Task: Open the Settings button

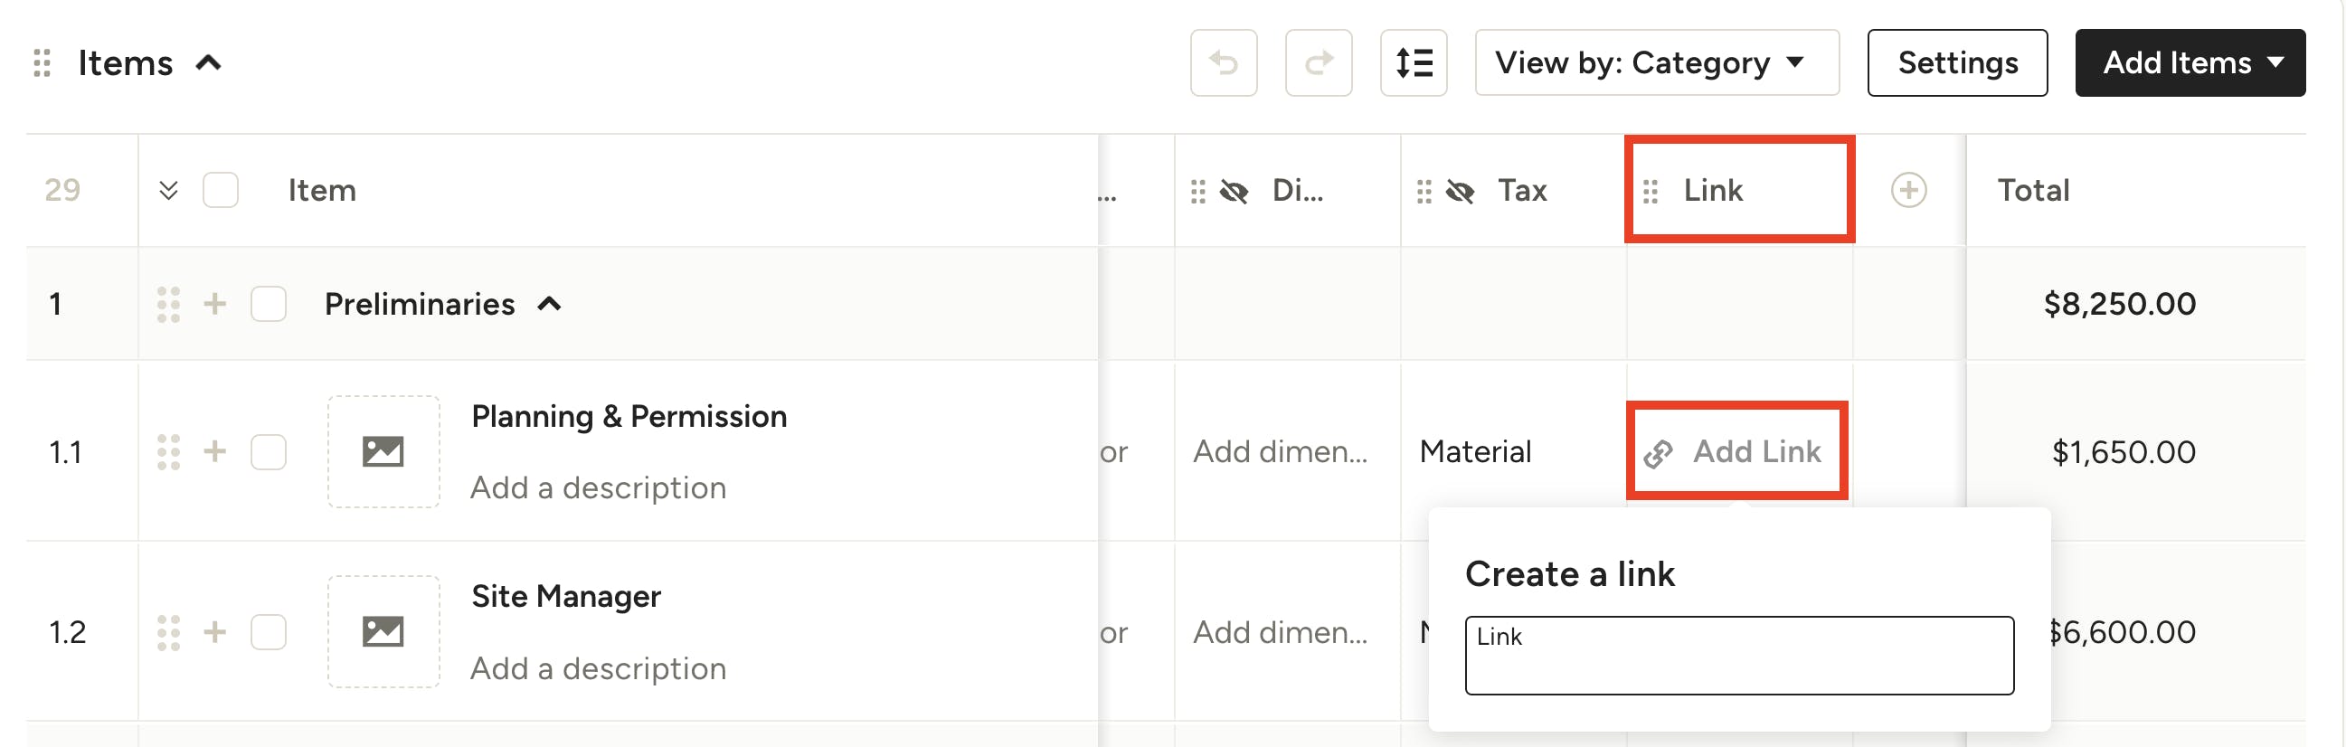Action: click(1957, 63)
